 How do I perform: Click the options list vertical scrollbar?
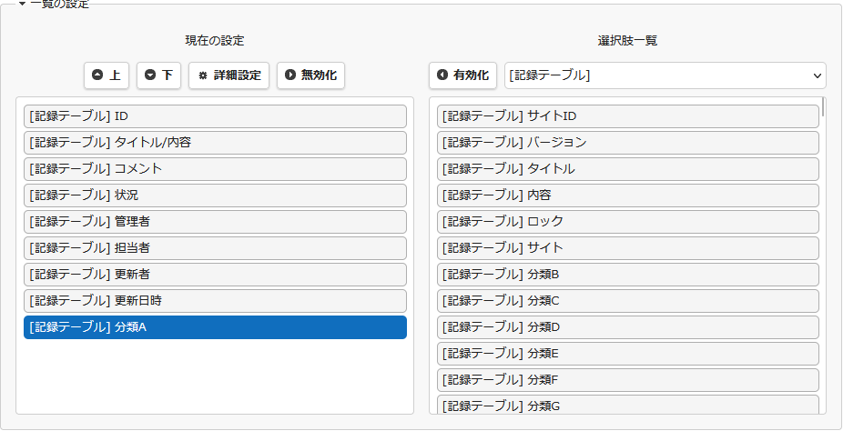click(824, 255)
